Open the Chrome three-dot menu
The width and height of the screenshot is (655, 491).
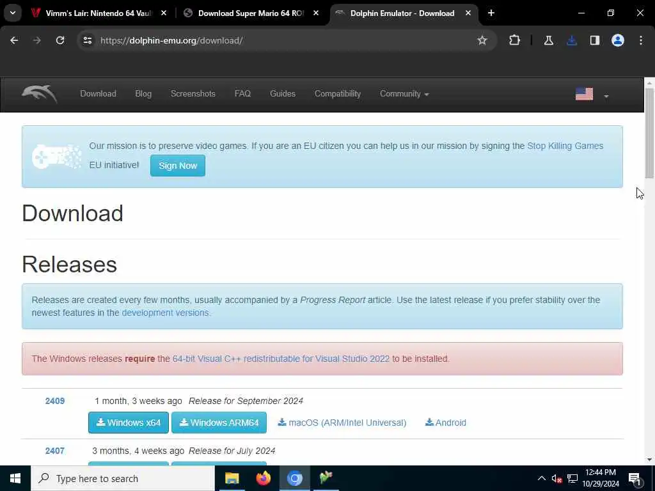coord(641,40)
